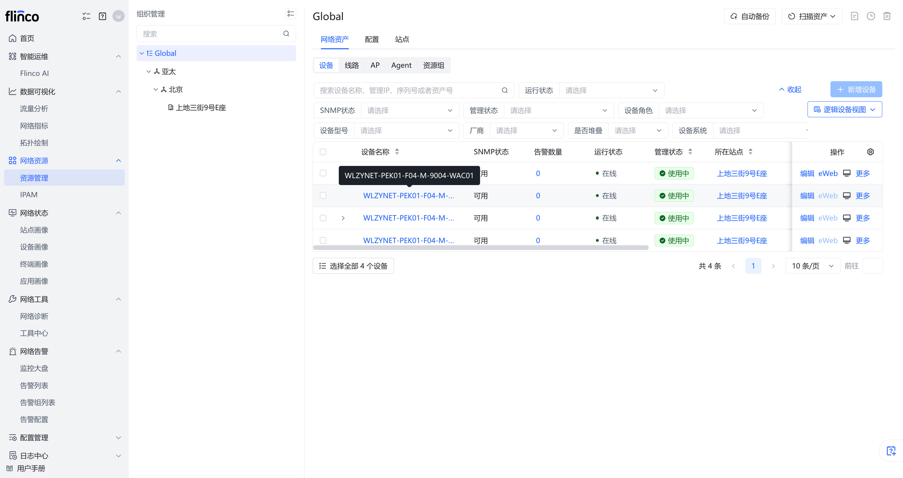Viewport: 903px width, 478px height.
Task: Click the trash icon in top toolbar
Action: tap(887, 16)
